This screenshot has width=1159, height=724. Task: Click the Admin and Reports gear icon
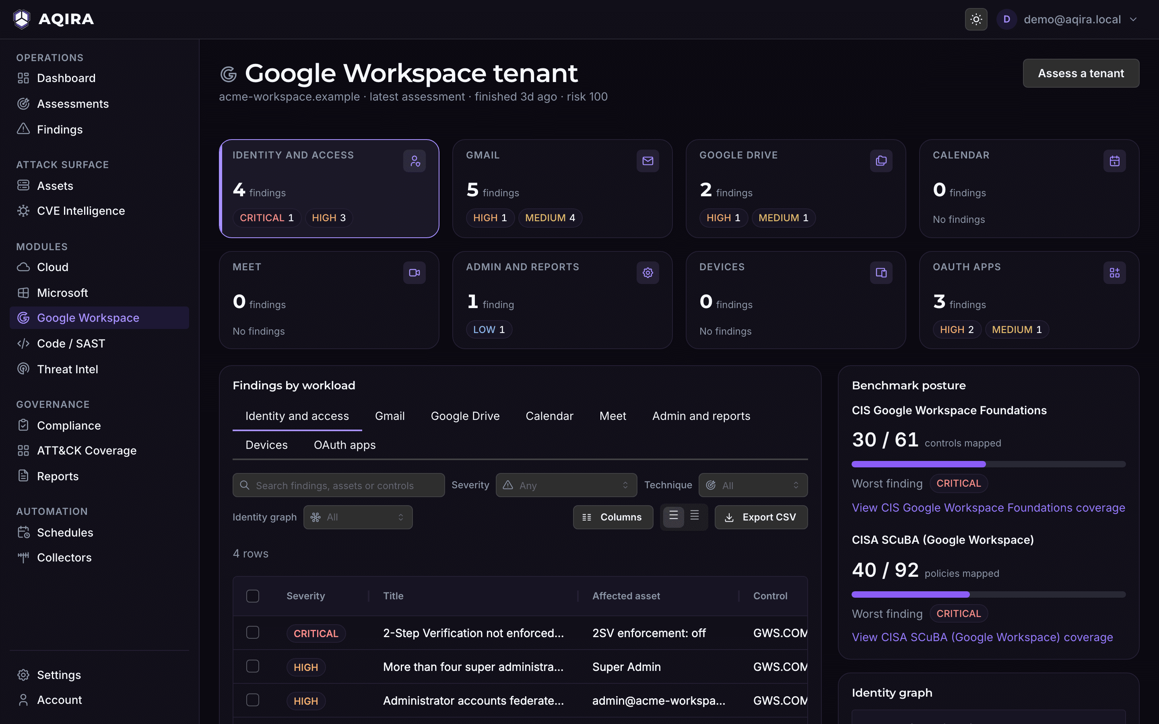tap(648, 272)
